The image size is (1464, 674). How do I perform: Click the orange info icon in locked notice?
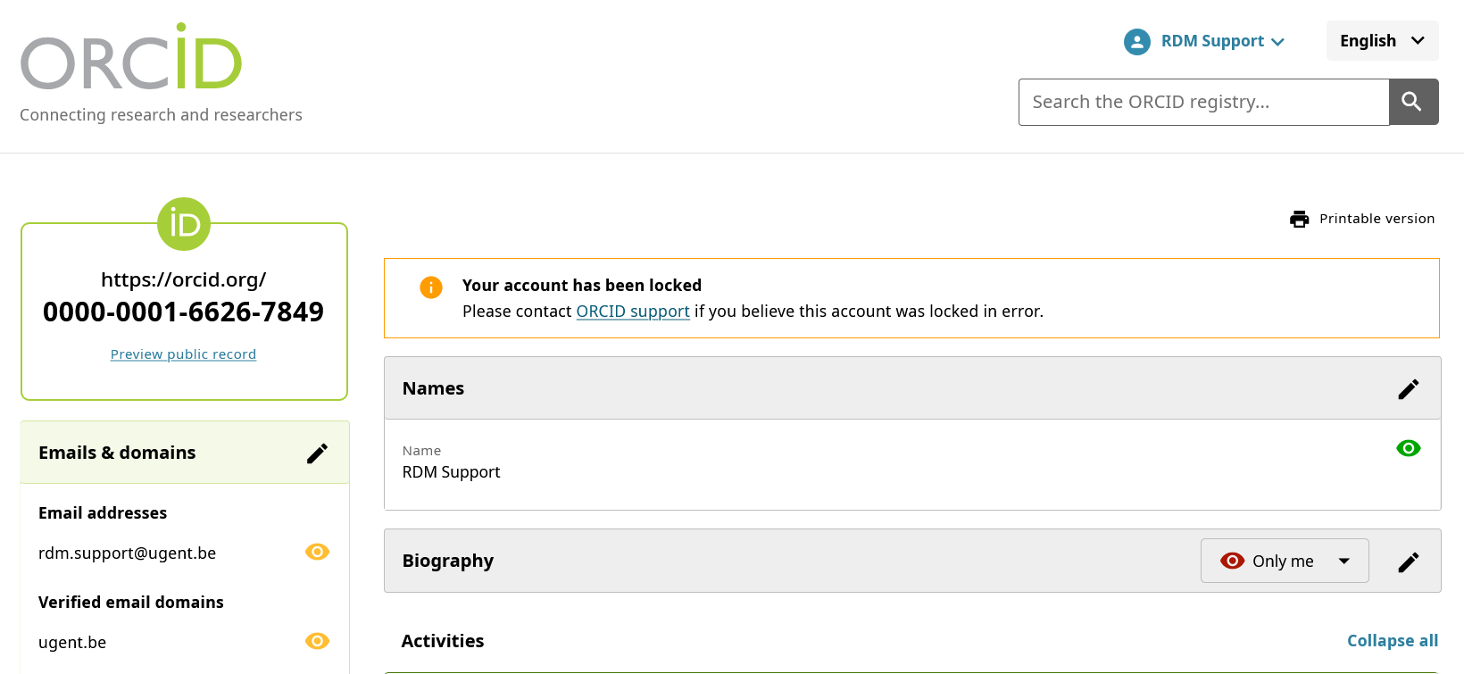(431, 287)
